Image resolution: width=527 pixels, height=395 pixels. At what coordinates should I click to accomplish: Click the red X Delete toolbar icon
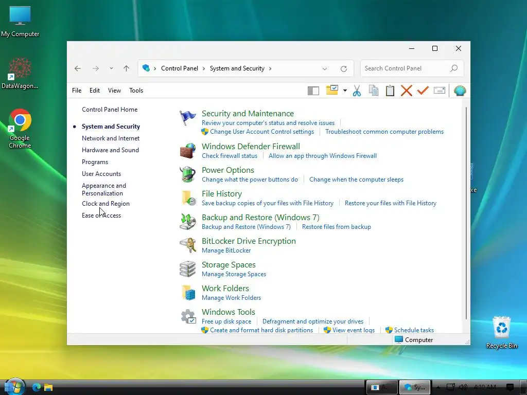click(407, 91)
